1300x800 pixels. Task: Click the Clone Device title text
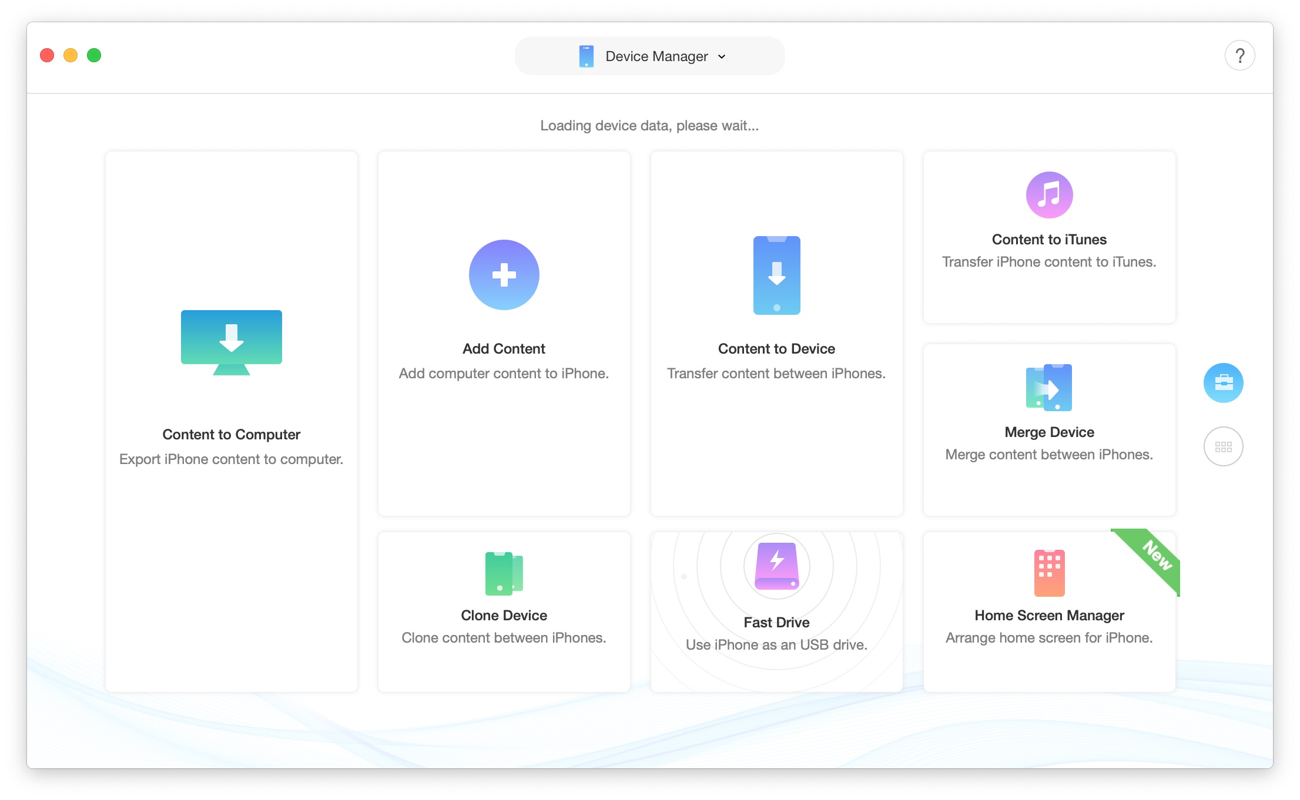pos(504,616)
